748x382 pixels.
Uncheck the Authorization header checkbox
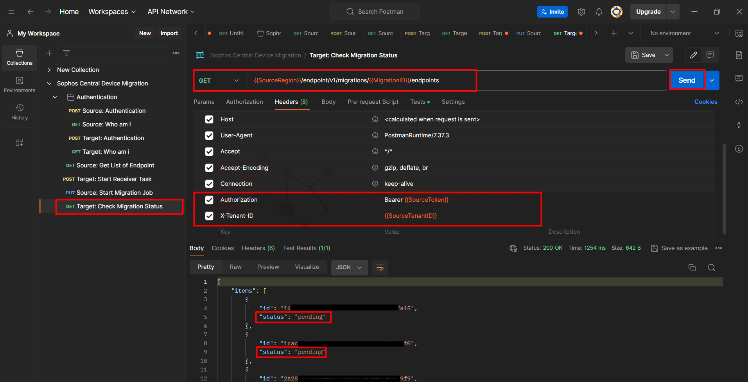click(209, 200)
